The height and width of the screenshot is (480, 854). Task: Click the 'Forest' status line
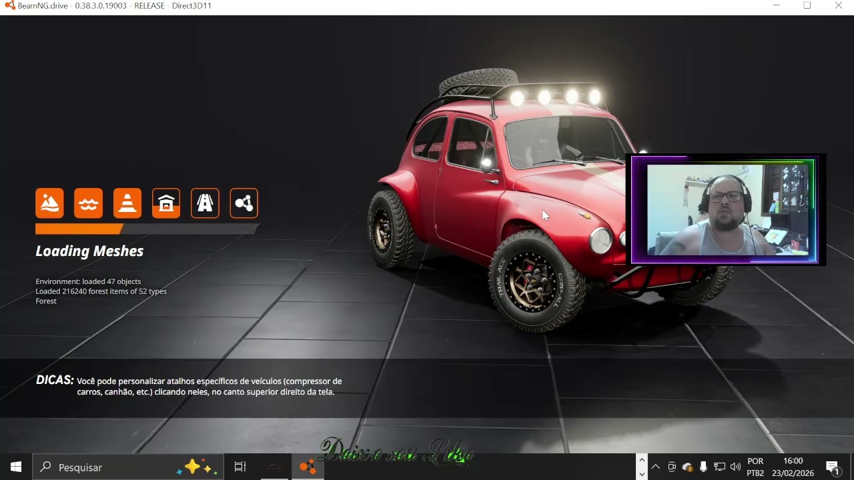pos(46,301)
